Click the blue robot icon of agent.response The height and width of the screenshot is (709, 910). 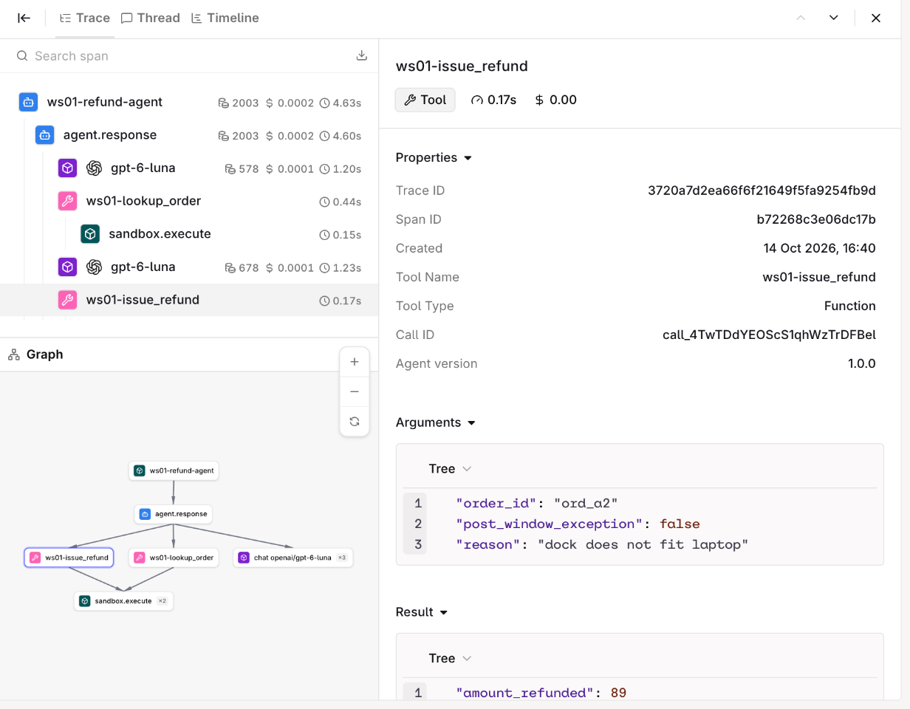(x=44, y=136)
